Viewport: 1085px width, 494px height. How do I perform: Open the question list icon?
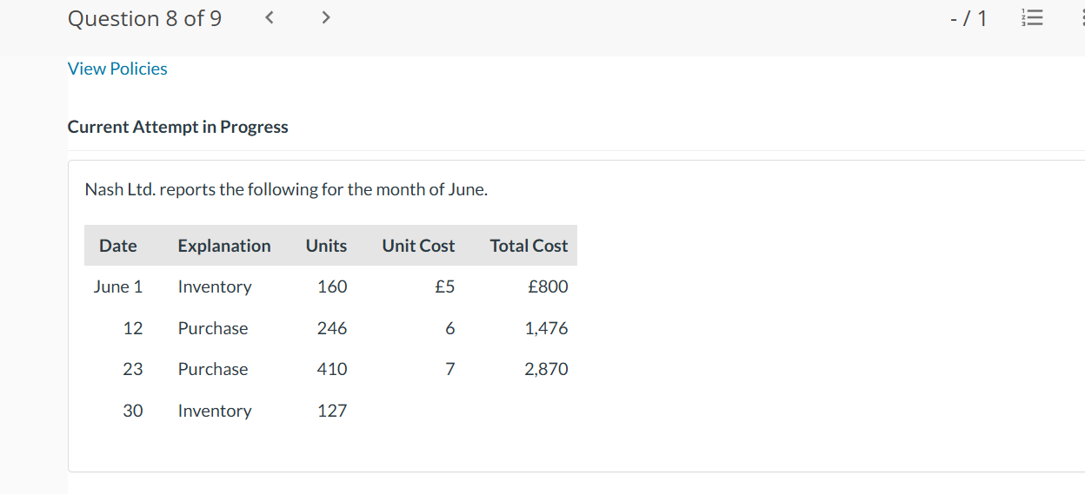(x=1030, y=18)
